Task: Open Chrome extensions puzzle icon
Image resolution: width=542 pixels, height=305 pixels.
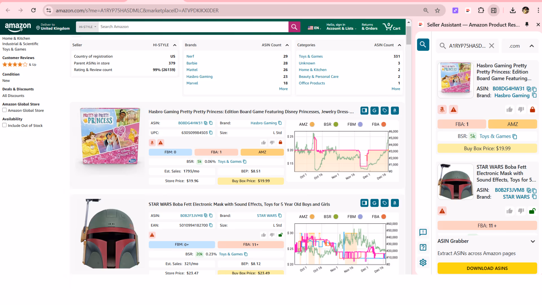Action: point(481,10)
